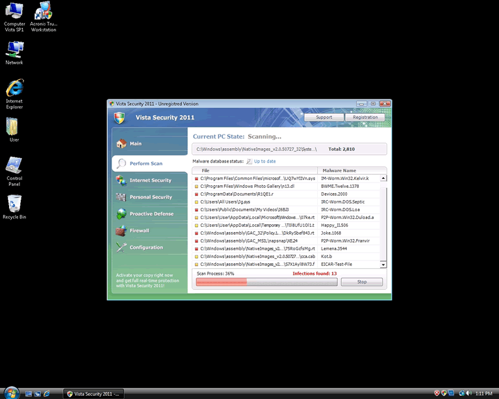Open the Control Panel desktop icon
This screenshot has height=399, width=499.
point(14,166)
